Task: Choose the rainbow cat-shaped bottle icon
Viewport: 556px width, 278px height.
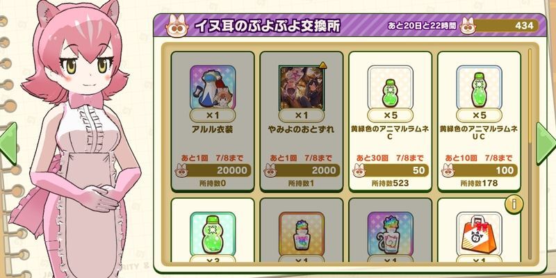Action: click(x=391, y=234)
